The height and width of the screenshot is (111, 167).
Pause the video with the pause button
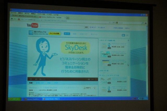31,79
